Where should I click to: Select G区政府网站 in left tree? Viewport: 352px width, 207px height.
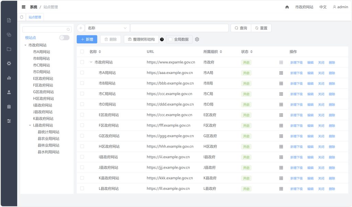coord(43,92)
